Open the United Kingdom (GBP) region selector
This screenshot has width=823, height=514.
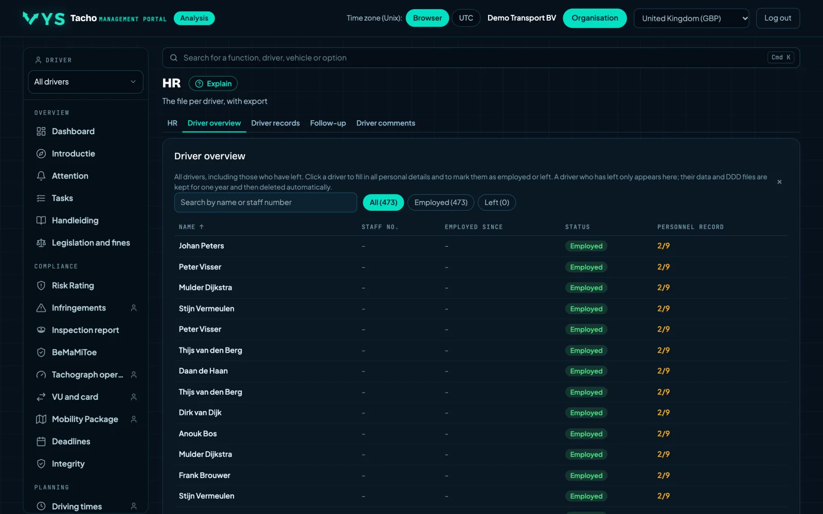(691, 18)
